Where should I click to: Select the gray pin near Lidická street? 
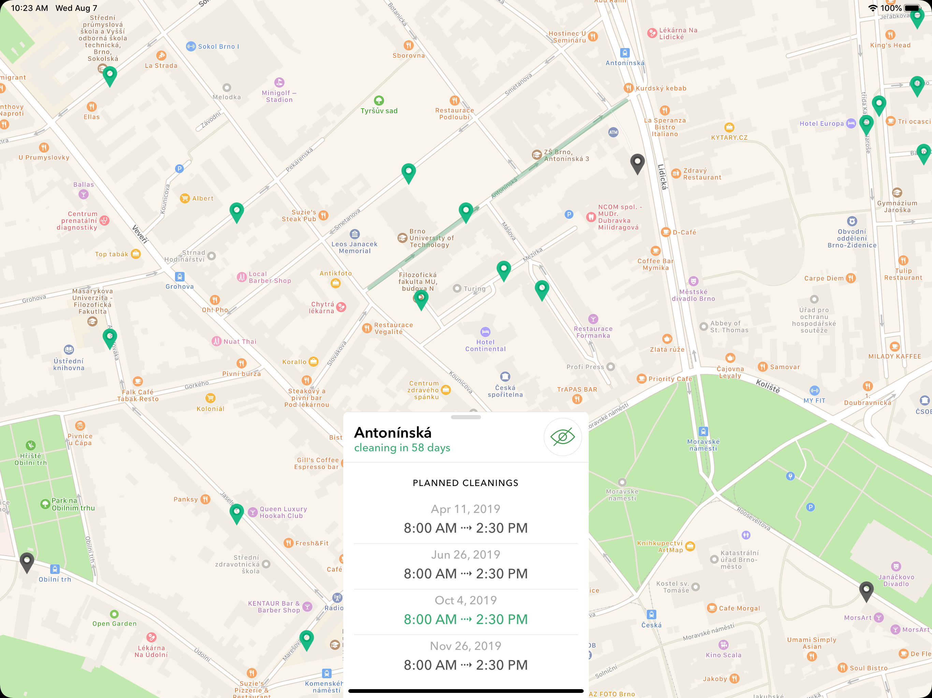(637, 164)
